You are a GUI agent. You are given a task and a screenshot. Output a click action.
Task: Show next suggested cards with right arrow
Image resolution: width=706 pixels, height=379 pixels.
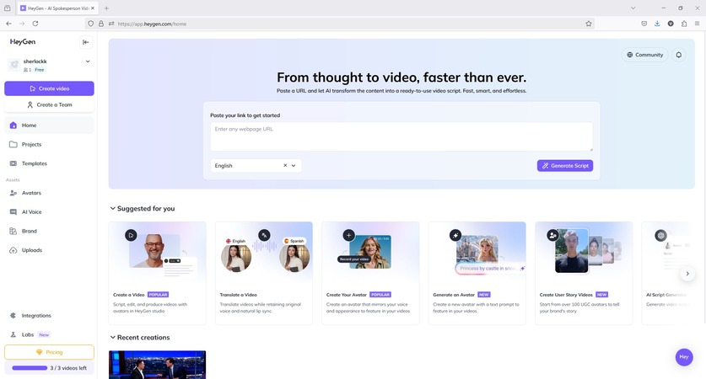(687, 274)
